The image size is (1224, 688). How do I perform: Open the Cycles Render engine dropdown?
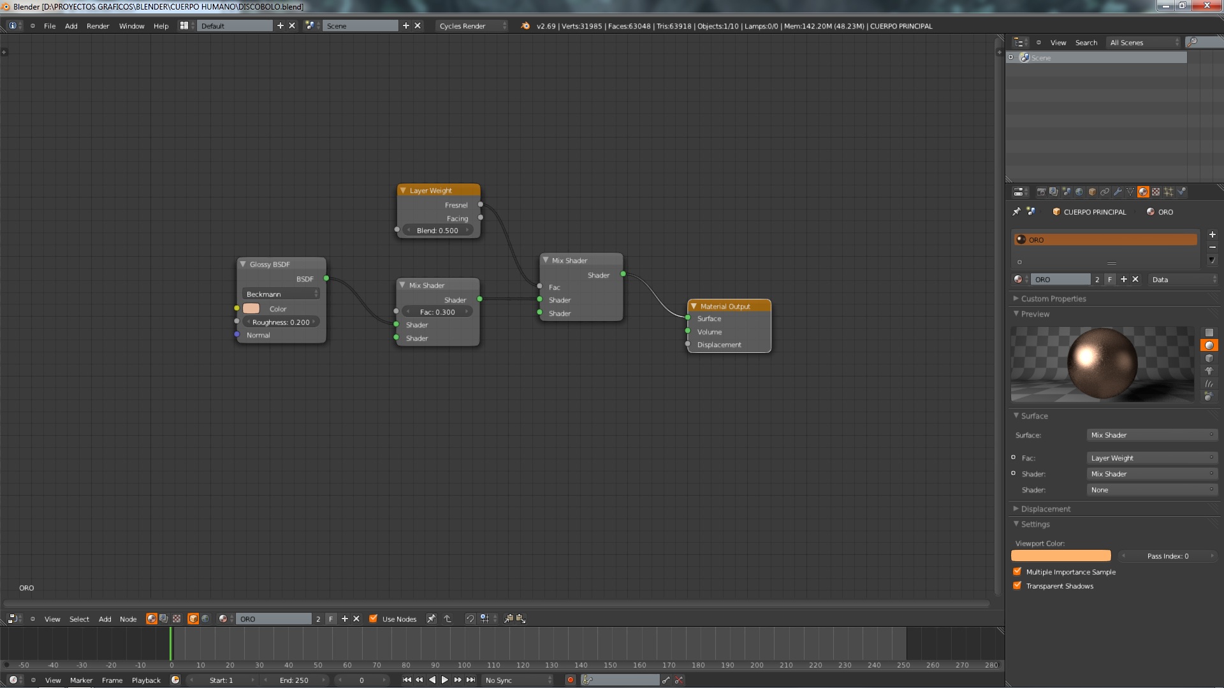[x=472, y=26]
